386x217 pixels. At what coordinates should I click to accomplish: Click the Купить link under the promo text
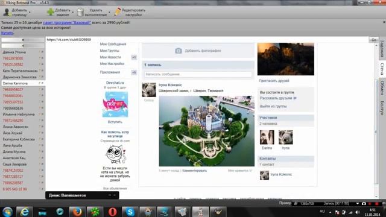pos(7,33)
